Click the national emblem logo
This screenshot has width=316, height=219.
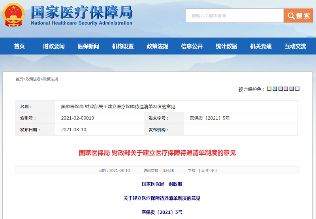(x=13, y=15)
